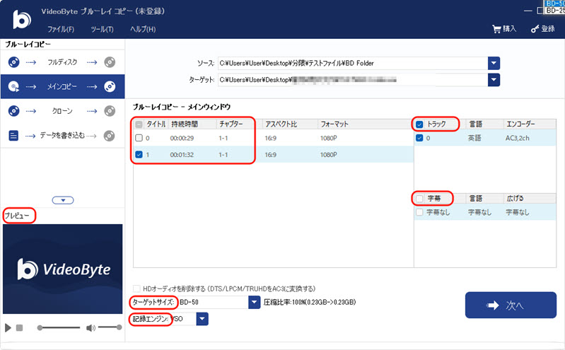Click duration 00:01:32 cell
Viewport: 565px width, 350px height.
pos(182,155)
